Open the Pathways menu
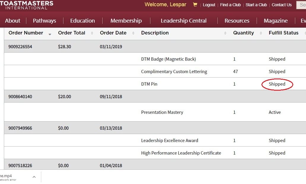This screenshot has height=184, width=306. pos(44,21)
